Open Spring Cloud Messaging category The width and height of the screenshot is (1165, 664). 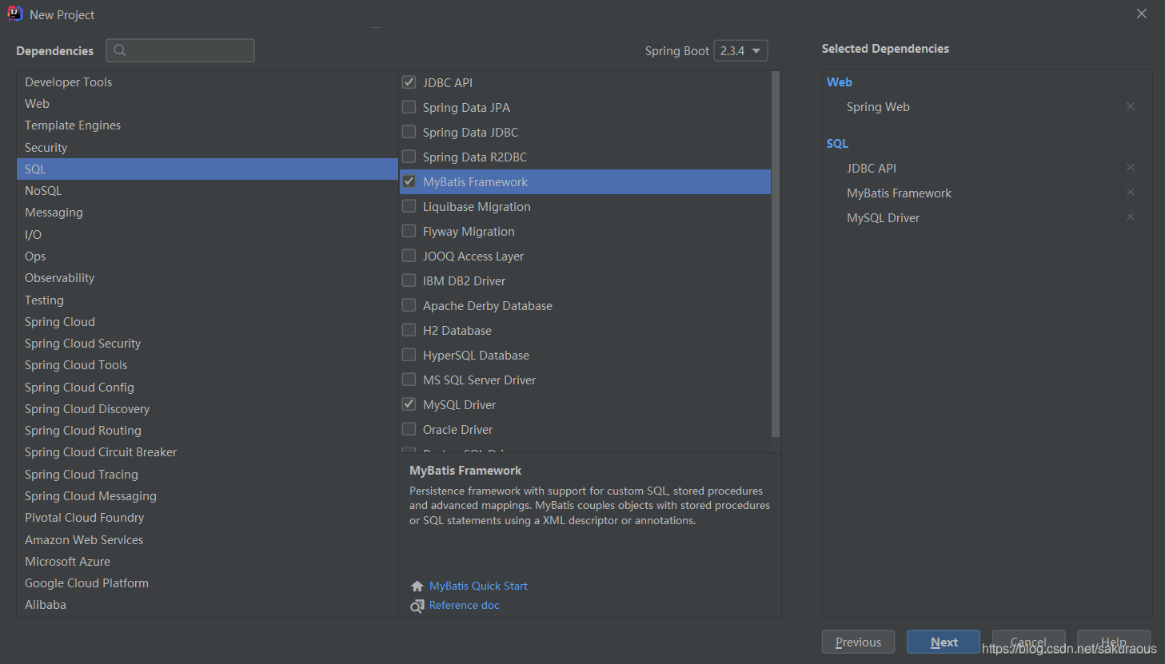tap(207, 496)
